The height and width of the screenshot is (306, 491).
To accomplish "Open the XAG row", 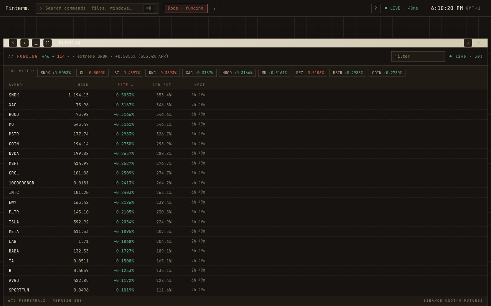I will (245, 105).
